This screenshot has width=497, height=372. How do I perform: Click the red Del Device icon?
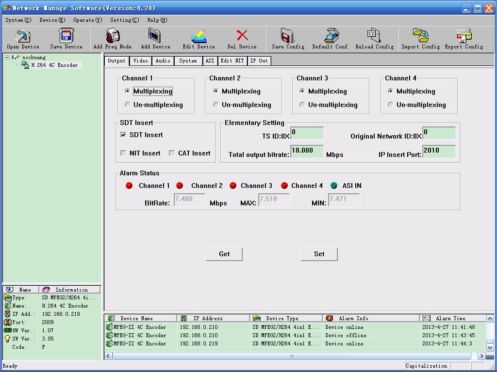tap(242, 35)
